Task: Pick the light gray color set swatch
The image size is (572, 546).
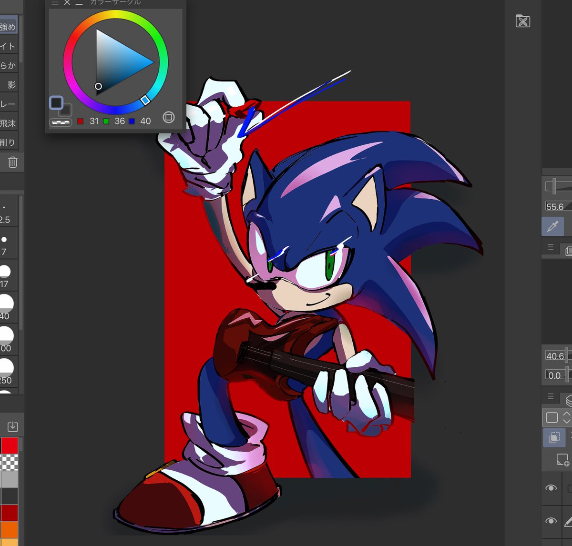Action: point(9,479)
